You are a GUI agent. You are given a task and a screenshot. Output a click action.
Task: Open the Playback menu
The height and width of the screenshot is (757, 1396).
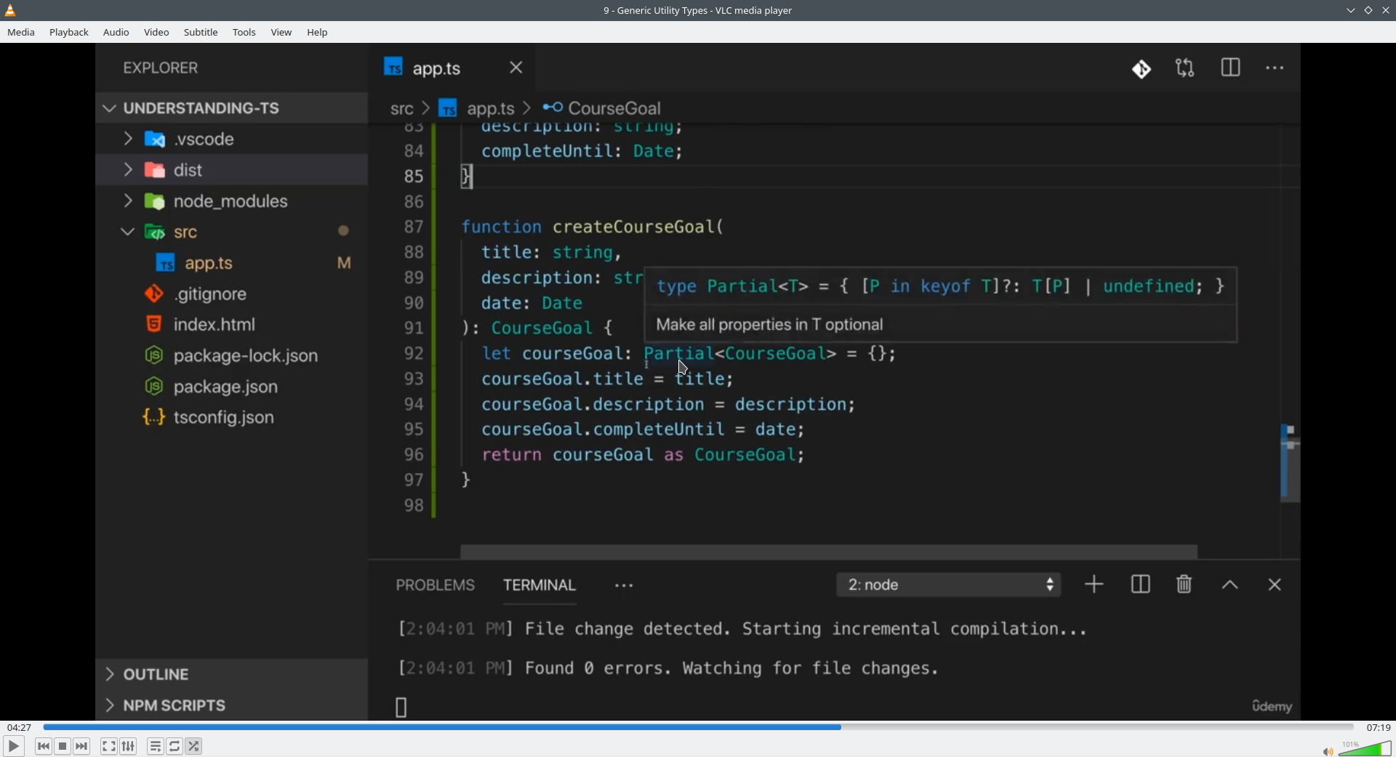[x=69, y=33]
